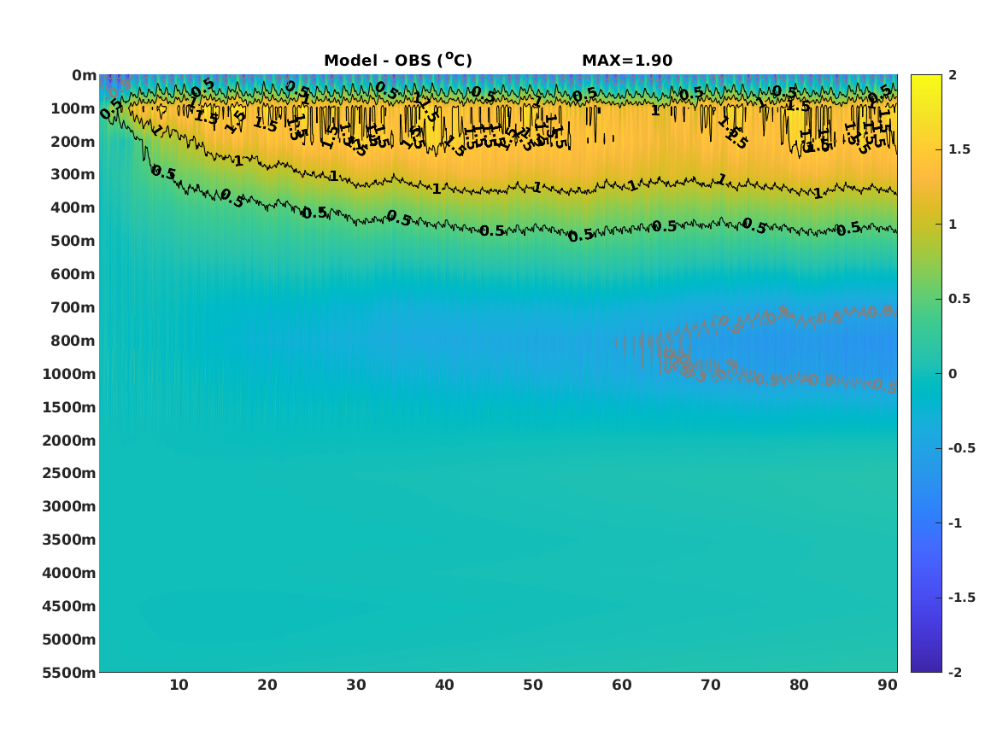Click the colorbar tick label "-1"
This screenshot has height=747, width=997.
point(955,522)
